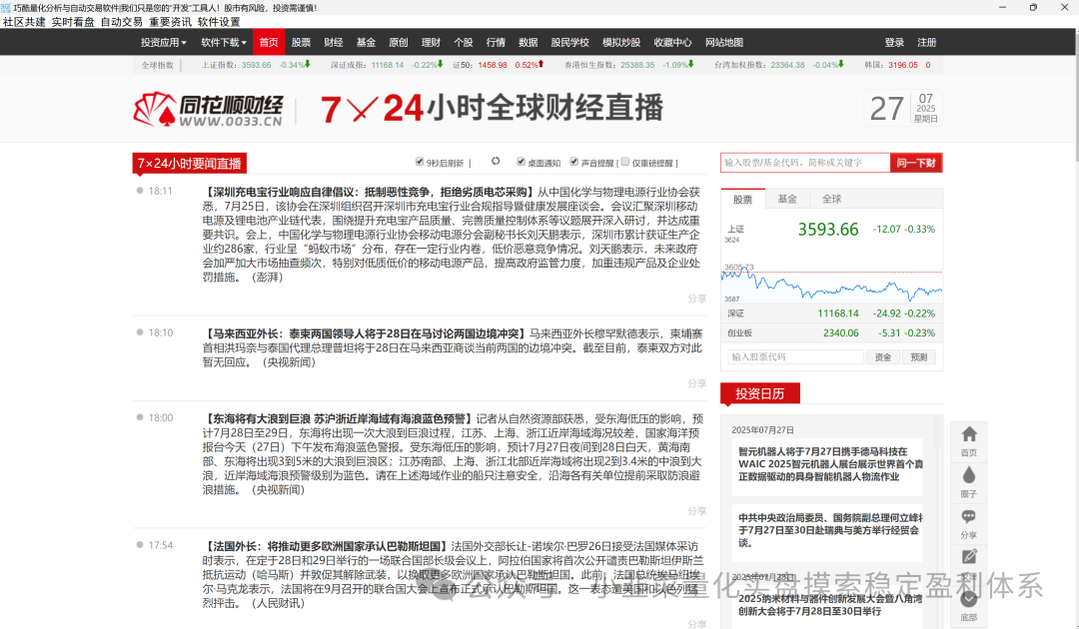Viewport: 1079px width, 629px height.
Task: Open 理财 in the navigation bar
Action: (430, 42)
